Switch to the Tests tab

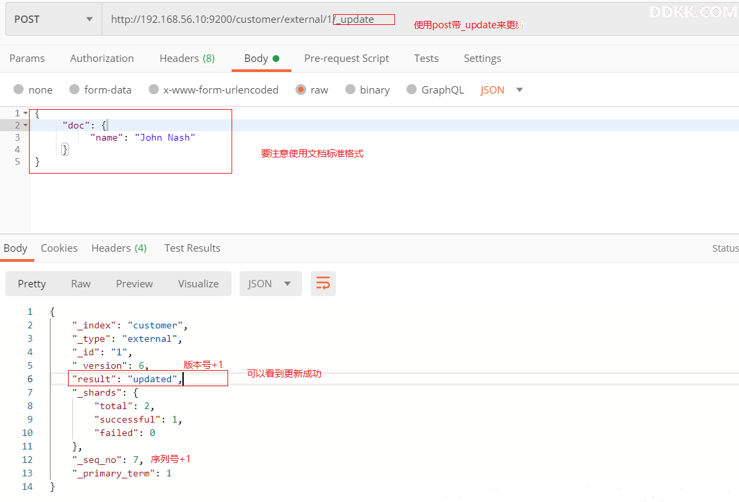coord(426,59)
